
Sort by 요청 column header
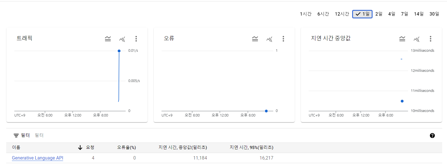tap(90, 148)
